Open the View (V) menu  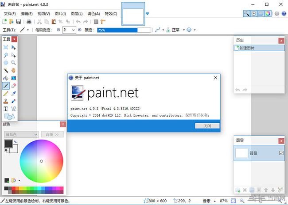(44, 14)
